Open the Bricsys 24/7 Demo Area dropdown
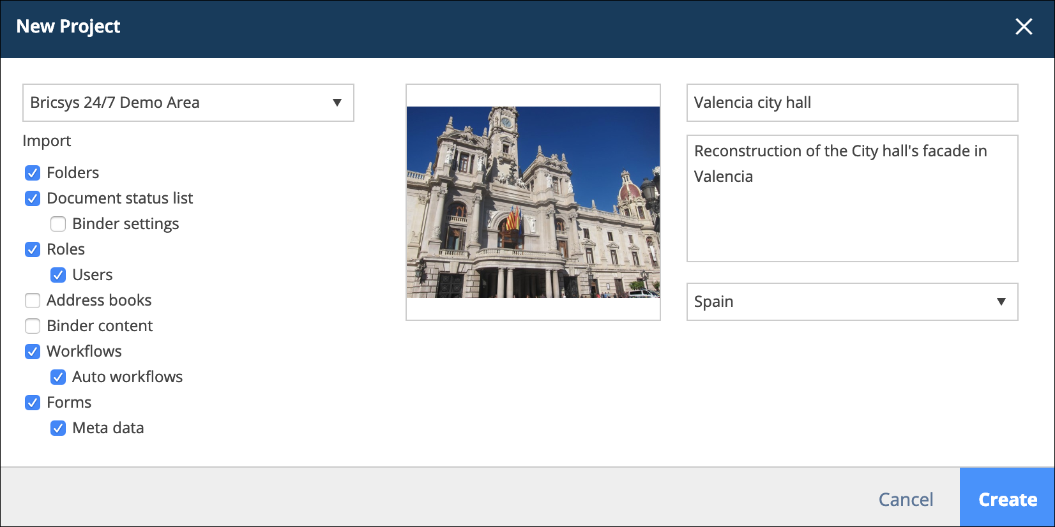 coord(188,103)
